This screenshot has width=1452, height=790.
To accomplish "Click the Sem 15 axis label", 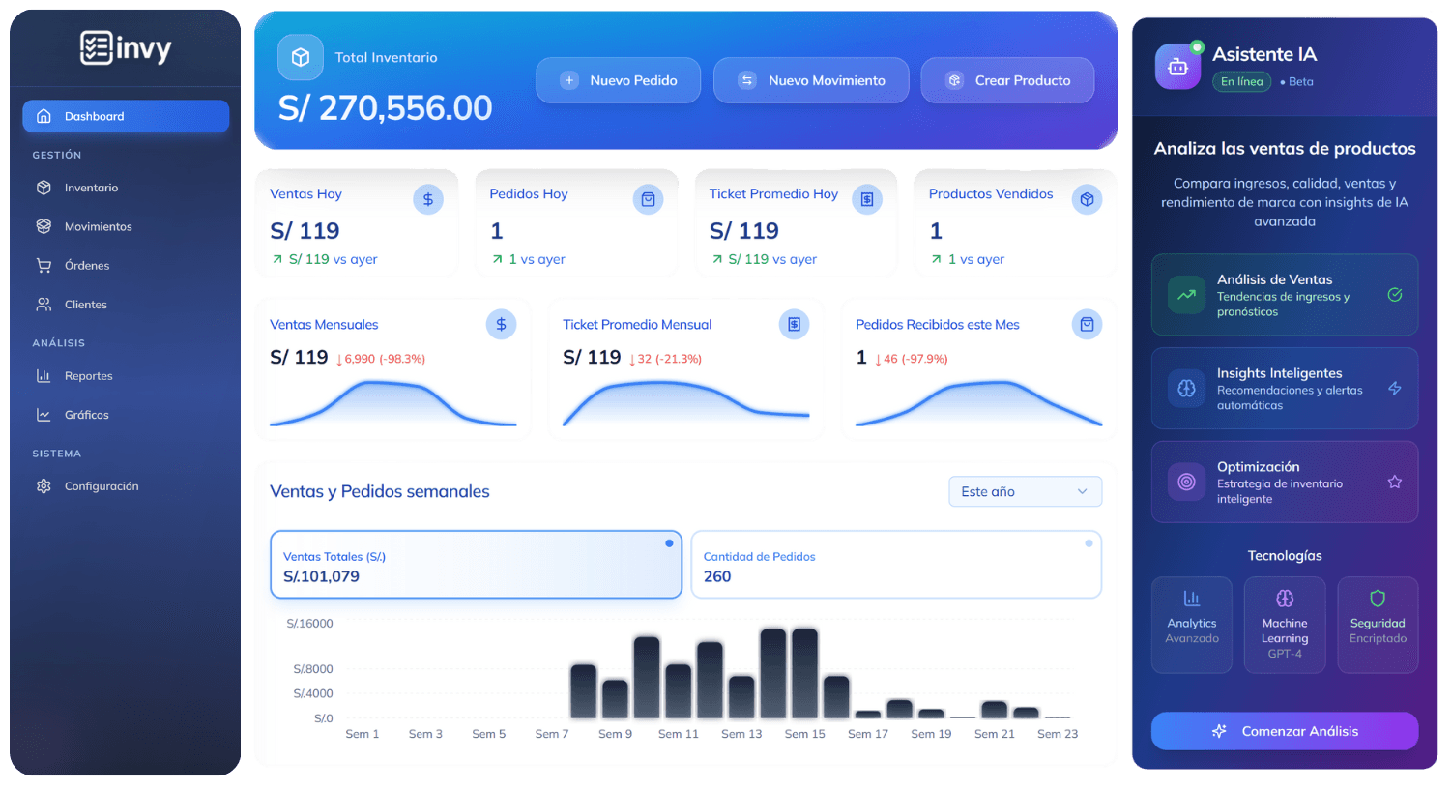I will tap(805, 734).
